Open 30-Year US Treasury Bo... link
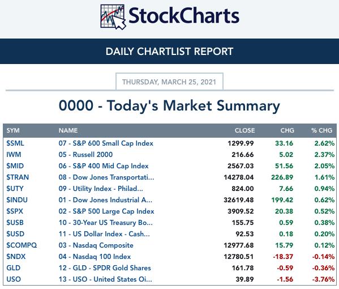The height and width of the screenshot is (289, 339). pyautogui.click(x=105, y=223)
